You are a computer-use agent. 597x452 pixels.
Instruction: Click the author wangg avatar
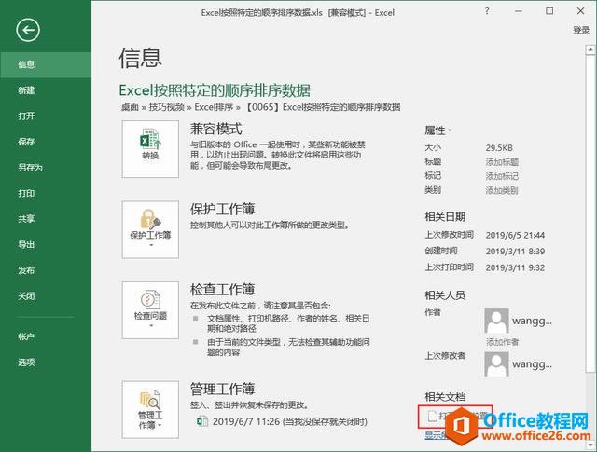496,321
